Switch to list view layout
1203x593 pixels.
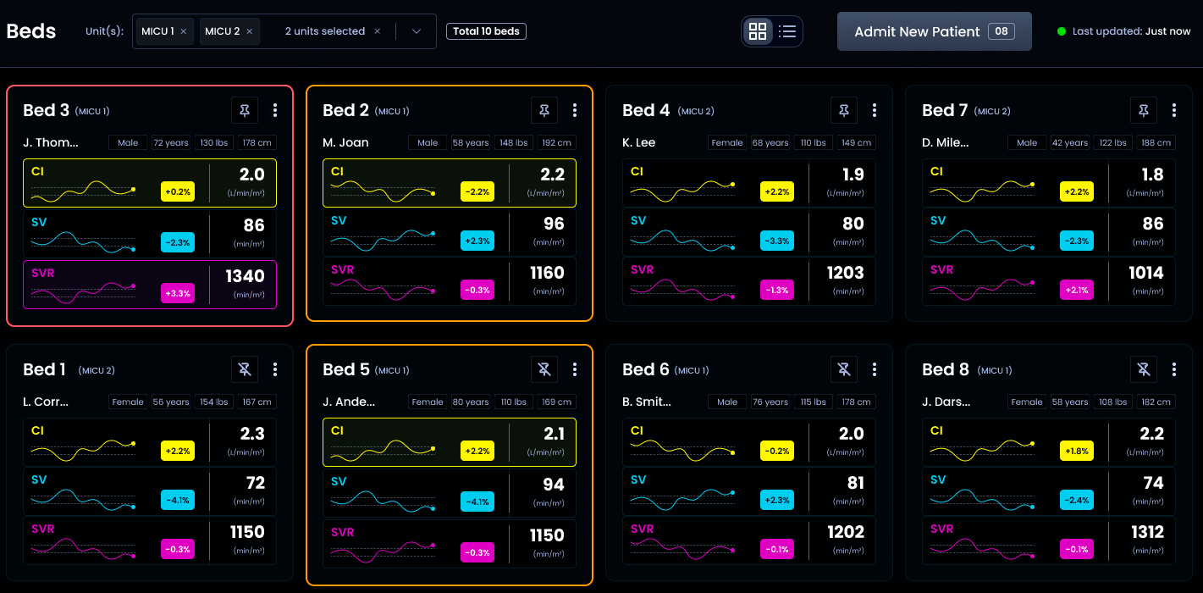[787, 31]
